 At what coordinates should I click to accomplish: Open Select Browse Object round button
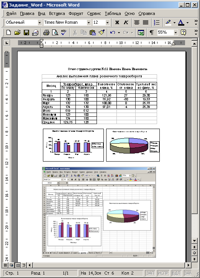194,253
